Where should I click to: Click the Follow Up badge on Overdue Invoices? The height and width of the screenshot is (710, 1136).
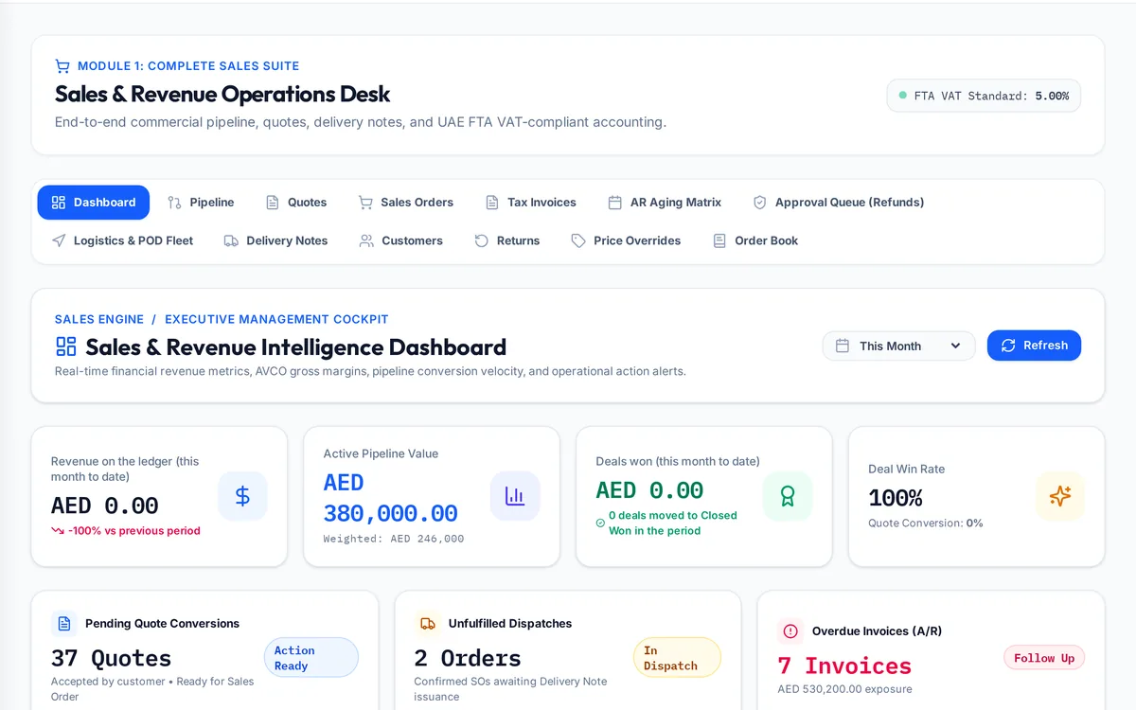(x=1044, y=658)
